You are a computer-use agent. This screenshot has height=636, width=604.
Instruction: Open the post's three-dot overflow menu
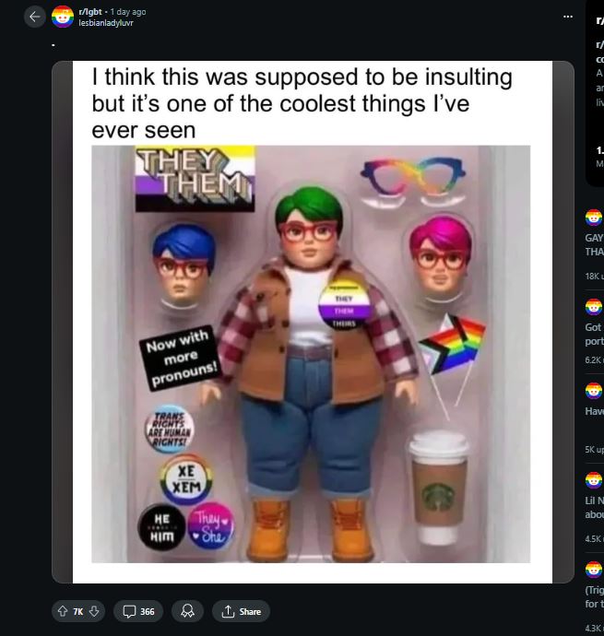[x=568, y=17]
